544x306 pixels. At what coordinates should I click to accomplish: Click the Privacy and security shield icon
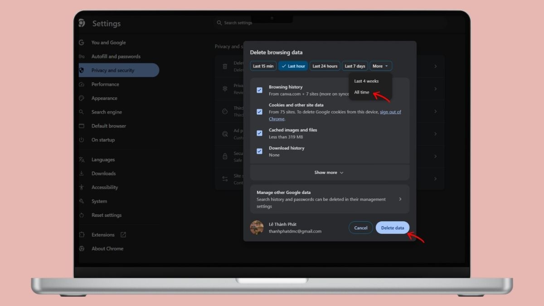(x=82, y=70)
